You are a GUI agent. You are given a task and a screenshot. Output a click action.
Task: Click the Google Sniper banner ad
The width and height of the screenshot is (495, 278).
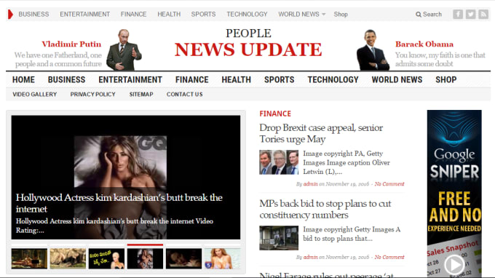(x=454, y=193)
